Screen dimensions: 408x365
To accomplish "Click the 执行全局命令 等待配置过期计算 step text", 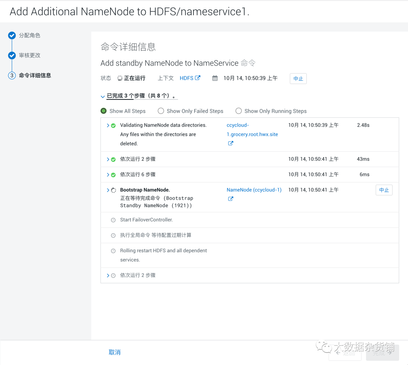I will point(156,235).
